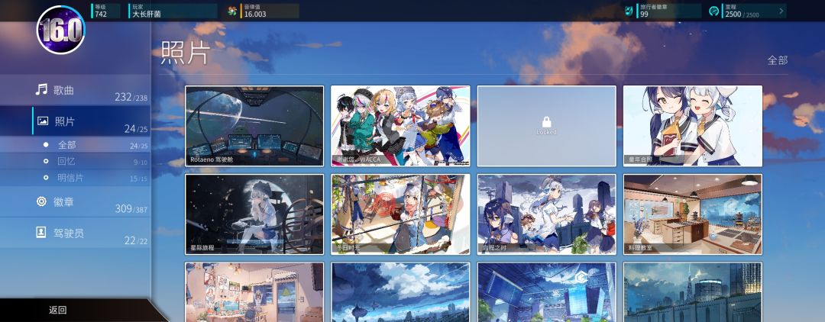The width and height of the screenshot is (825, 322).
Task: Open the cloudy sky island photo in bottom row
Action: pyautogui.click(x=400, y=292)
